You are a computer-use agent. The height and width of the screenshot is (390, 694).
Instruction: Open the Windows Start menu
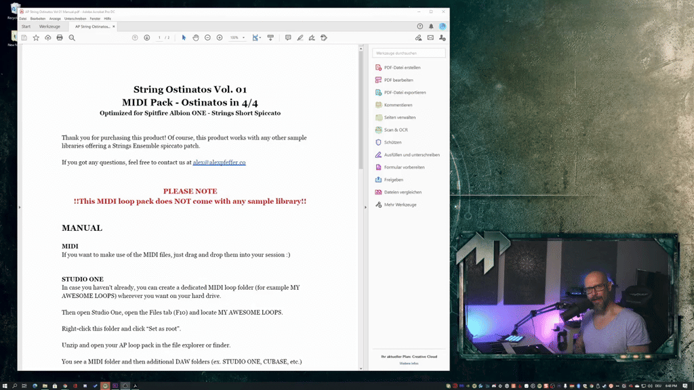5,386
